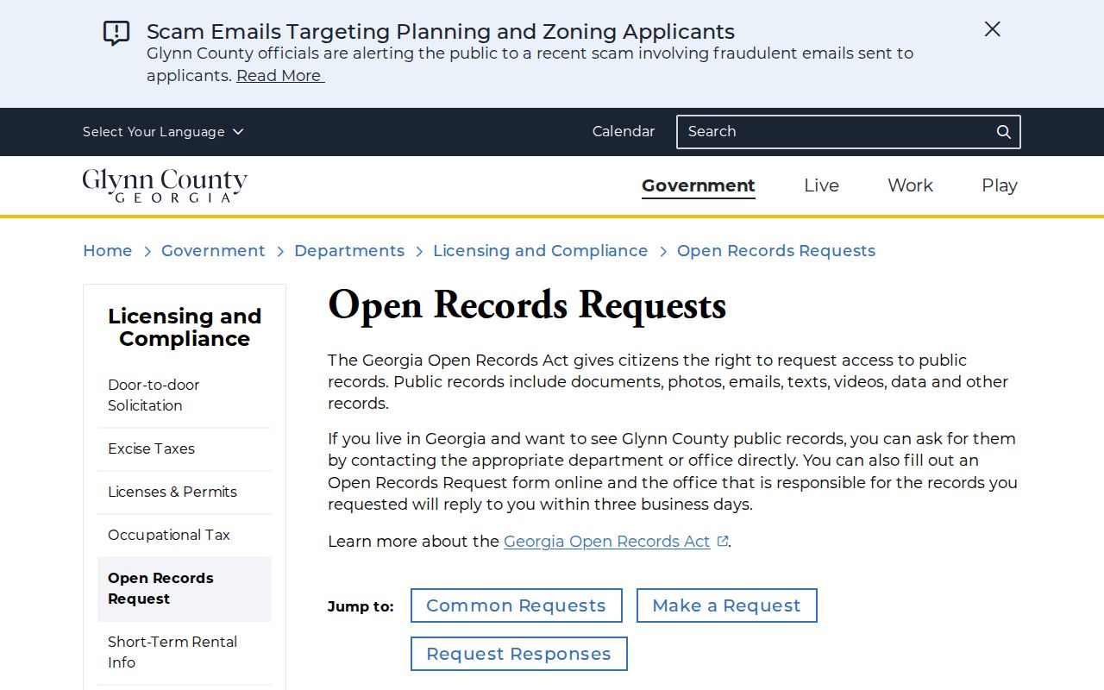Select Excise Taxes in sidebar

pos(185,449)
